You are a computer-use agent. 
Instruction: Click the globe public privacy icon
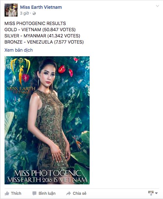(34, 13)
